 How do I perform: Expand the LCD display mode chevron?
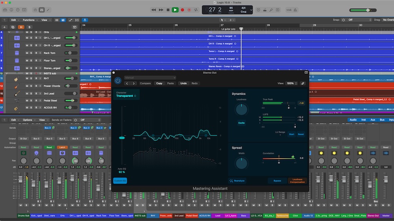click(x=251, y=10)
